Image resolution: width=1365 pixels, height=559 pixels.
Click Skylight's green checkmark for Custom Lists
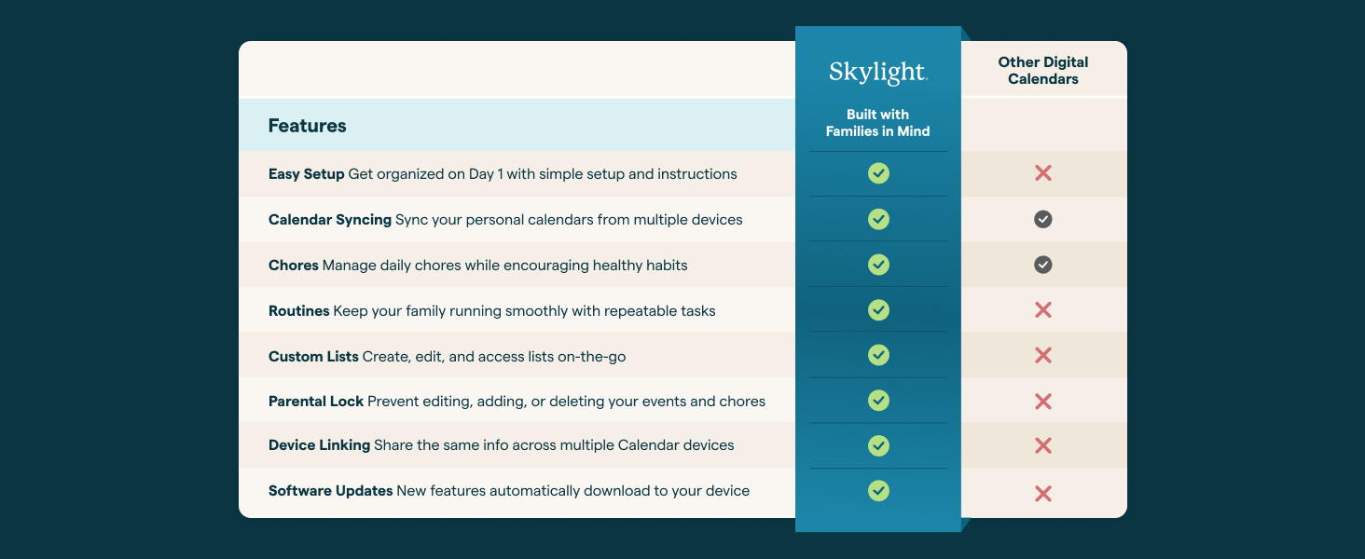point(878,355)
